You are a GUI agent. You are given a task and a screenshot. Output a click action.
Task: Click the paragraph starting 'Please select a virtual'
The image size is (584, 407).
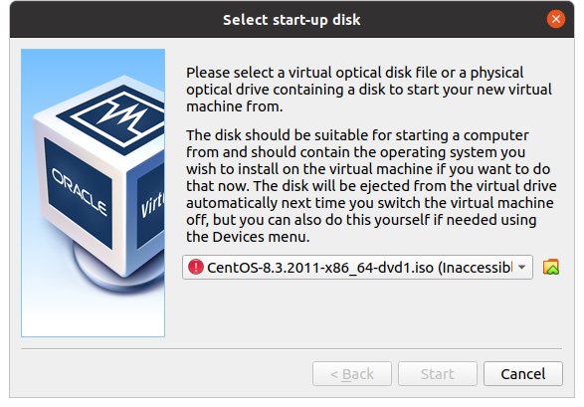point(369,90)
